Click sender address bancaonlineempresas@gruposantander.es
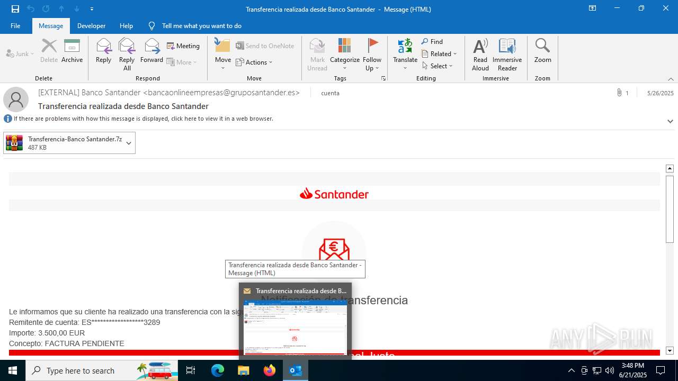This screenshot has width=678, height=381. click(221, 93)
